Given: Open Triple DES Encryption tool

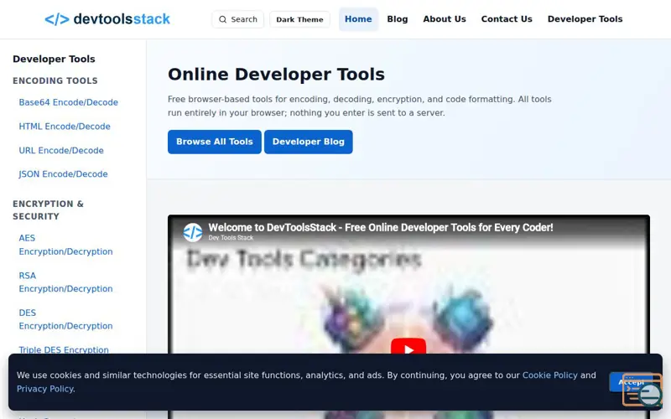Looking at the screenshot, I should tap(64, 349).
